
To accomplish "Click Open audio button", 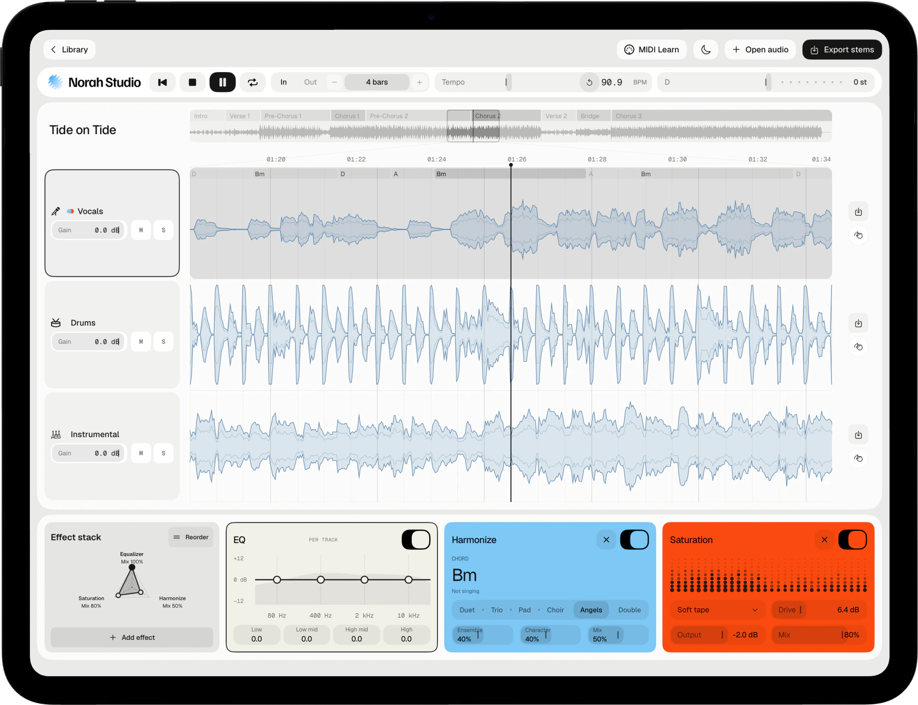I will pos(760,50).
